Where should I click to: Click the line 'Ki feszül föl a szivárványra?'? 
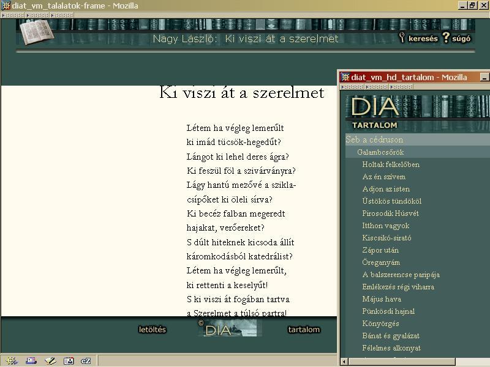241,171
